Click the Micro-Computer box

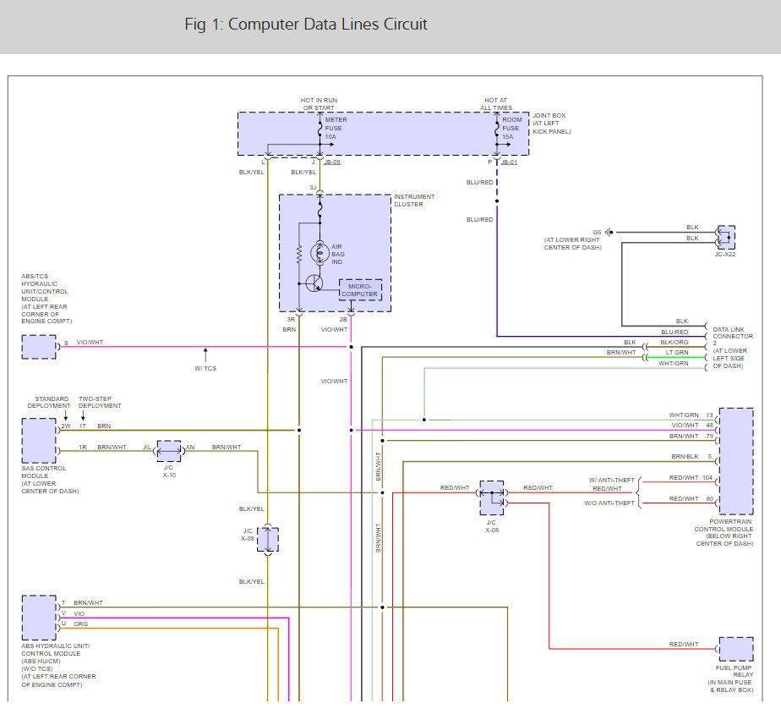click(x=360, y=290)
